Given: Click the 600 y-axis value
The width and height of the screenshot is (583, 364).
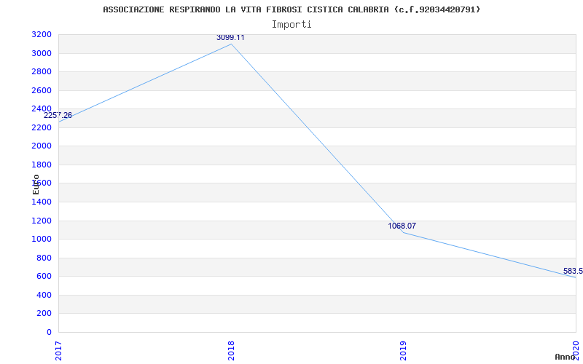Looking at the screenshot, I should click(x=44, y=277).
